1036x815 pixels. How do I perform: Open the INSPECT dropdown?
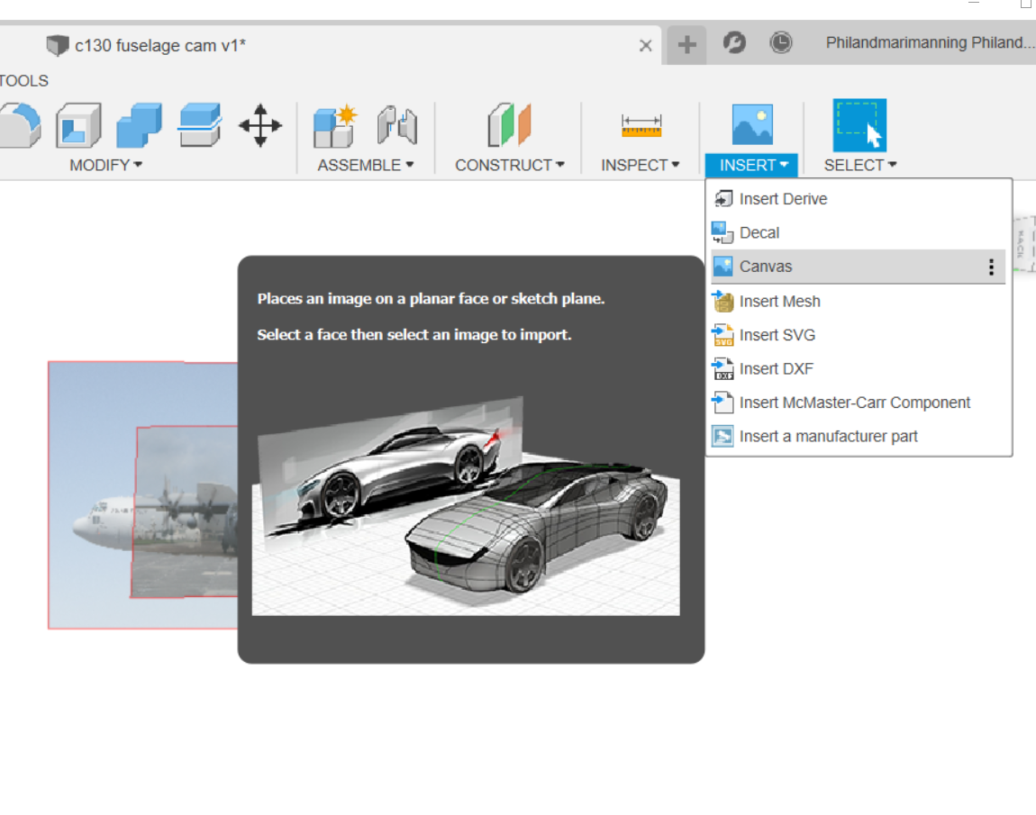pyautogui.click(x=640, y=165)
